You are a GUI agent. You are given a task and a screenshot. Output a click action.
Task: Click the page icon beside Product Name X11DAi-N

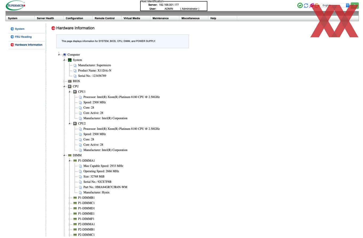point(75,71)
